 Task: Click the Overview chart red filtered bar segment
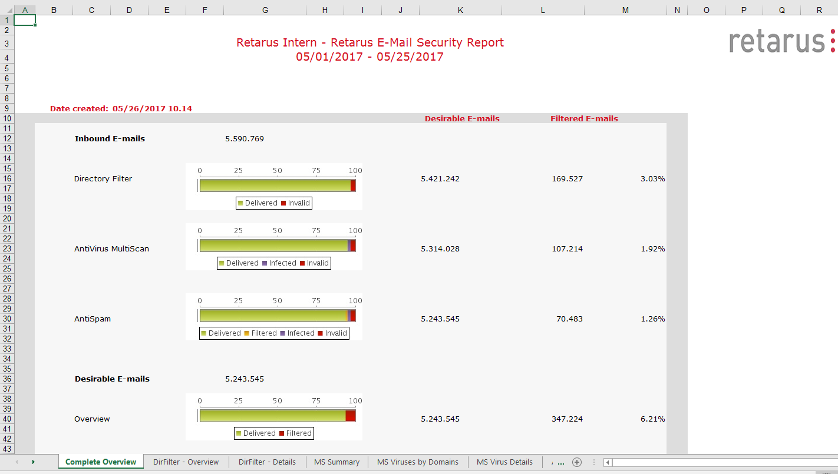[x=350, y=416]
